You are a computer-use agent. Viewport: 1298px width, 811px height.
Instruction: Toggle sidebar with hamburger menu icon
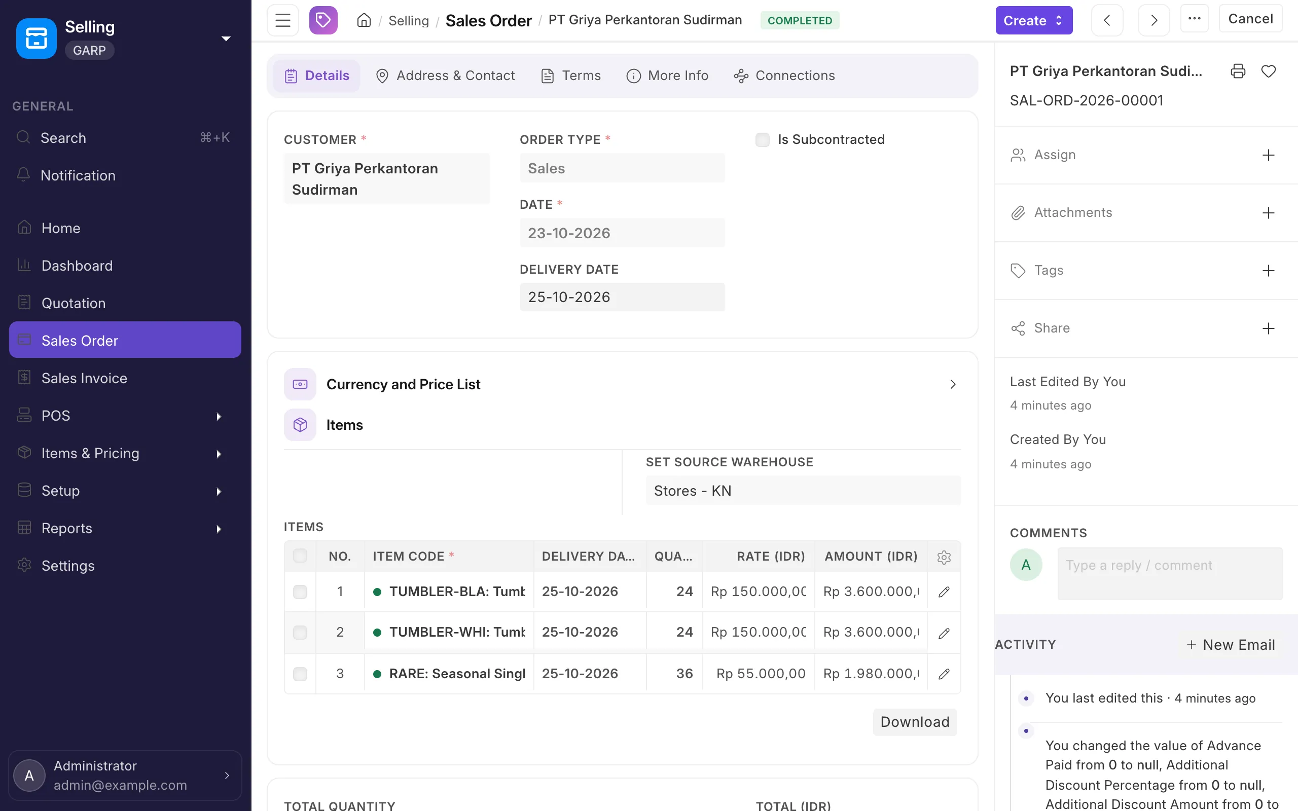(282, 20)
